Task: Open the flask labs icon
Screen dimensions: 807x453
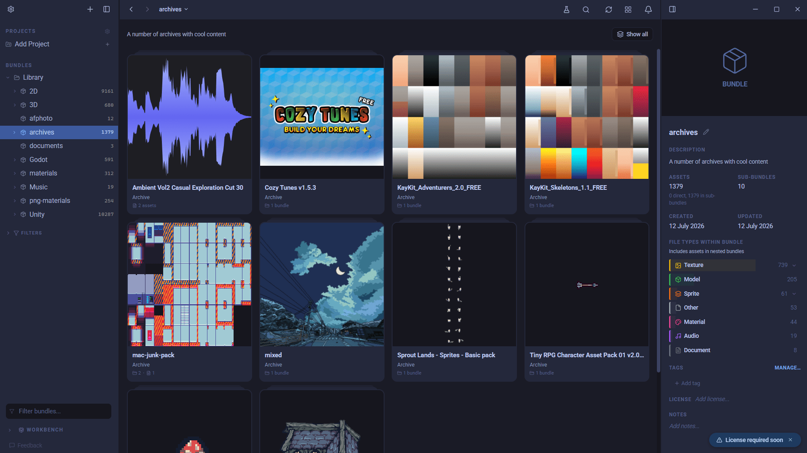Action: (566, 9)
